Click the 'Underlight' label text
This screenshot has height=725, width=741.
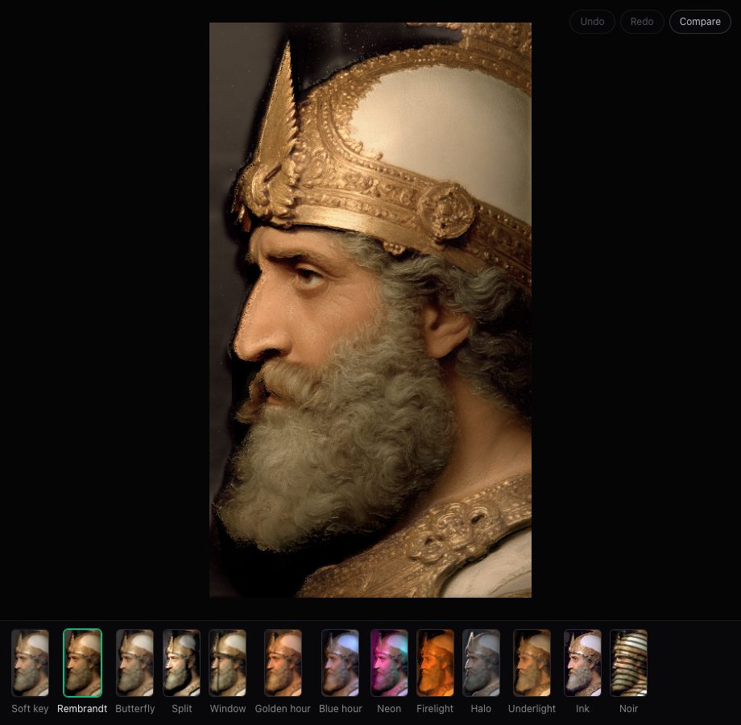[532, 708]
